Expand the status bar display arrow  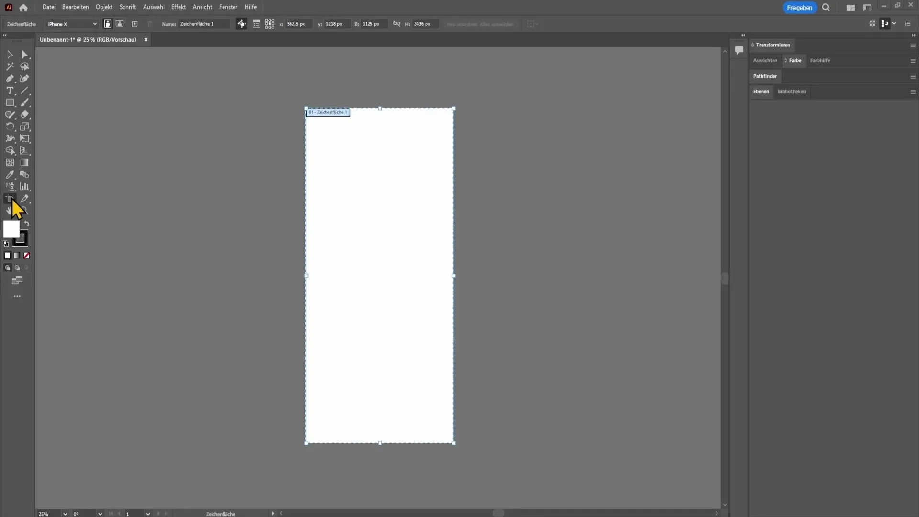pos(273,514)
